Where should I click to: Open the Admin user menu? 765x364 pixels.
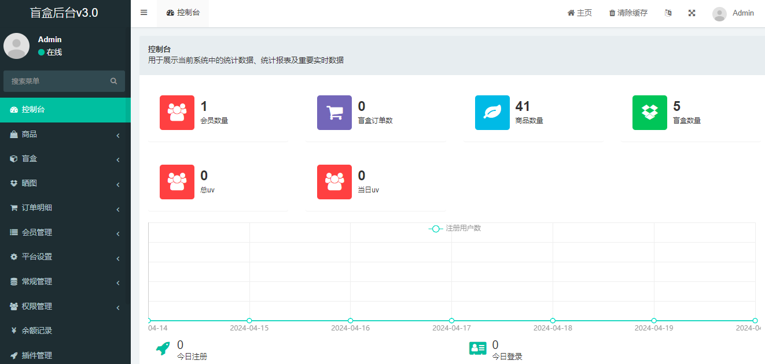tap(733, 13)
